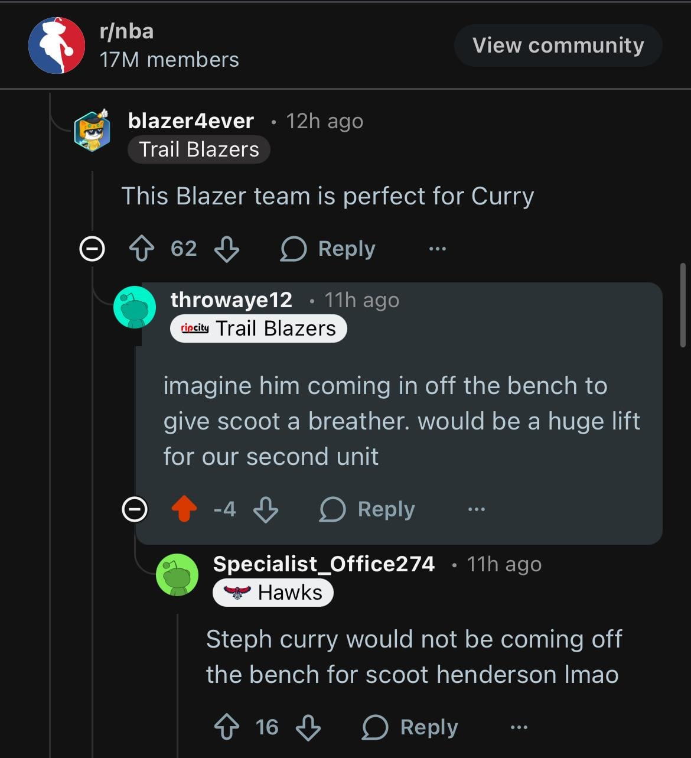Open more options on throwaye12's comment
691x758 pixels.
477,509
